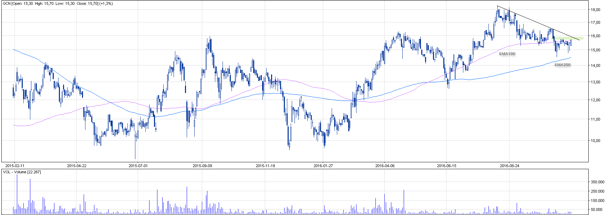Click the VOL - Volume panel title
609x215 pixels.
(x=22, y=172)
